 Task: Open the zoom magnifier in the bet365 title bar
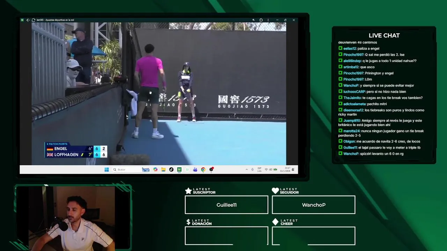tap(254, 20)
